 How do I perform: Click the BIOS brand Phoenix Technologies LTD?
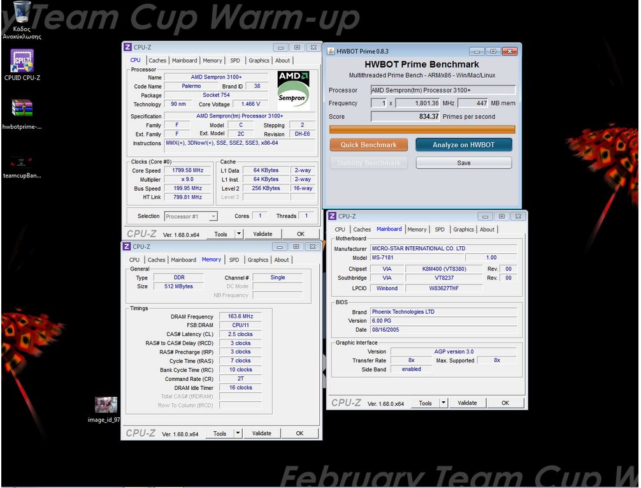click(x=444, y=311)
